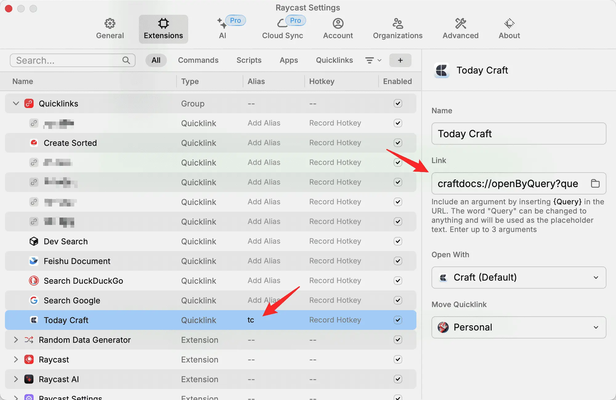Click the Search DuckDuckGo icon
Image resolution: width=616 pixels, height=400 pixels.
pyautogui.click(x=34, y=281)
